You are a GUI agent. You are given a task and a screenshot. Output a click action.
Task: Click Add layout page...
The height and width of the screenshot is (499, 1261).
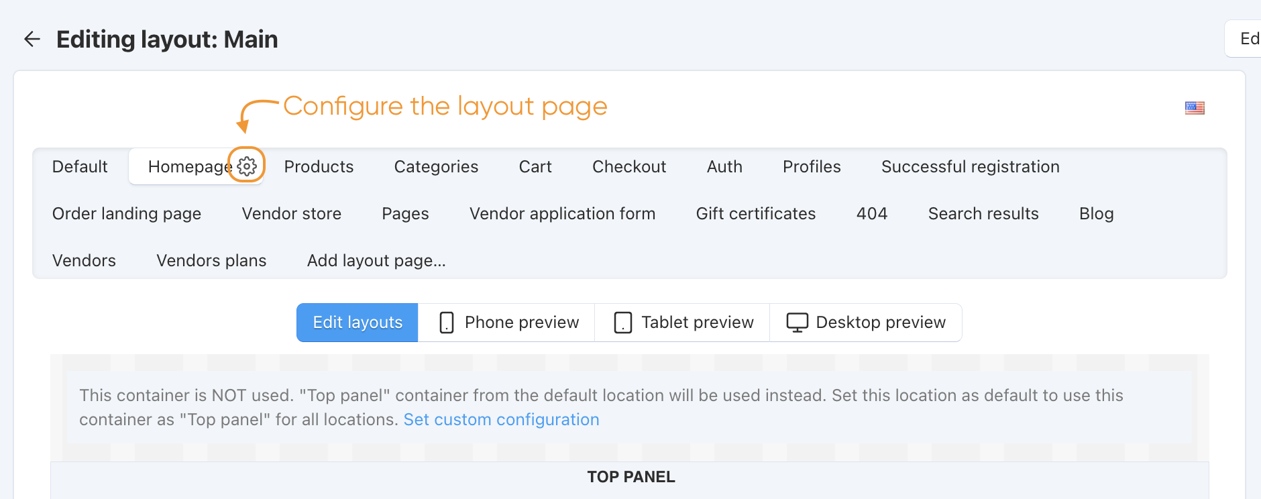click(x=376, y=260)
